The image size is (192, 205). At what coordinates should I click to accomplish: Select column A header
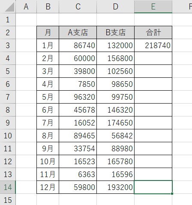point(26,6)
